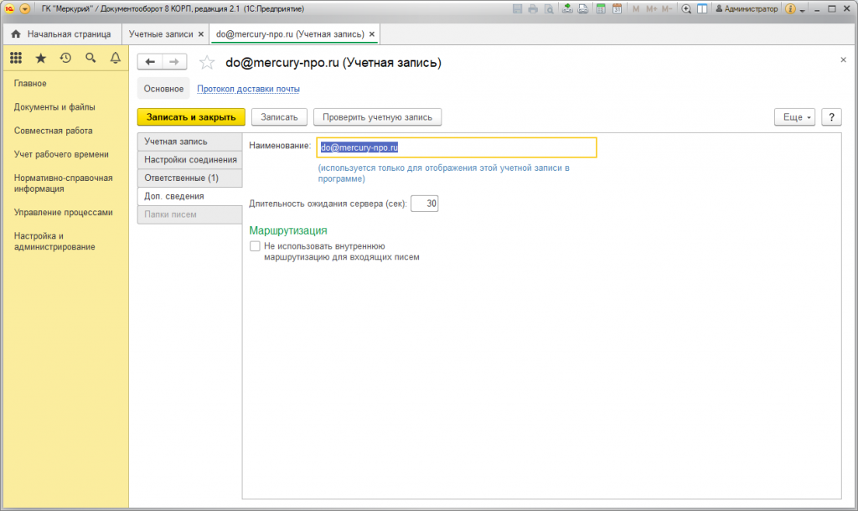Switch to 'Настройки соединения' tab
Image resolution: width=858 pixels, height=511 pixels.
tap(189, 160)
